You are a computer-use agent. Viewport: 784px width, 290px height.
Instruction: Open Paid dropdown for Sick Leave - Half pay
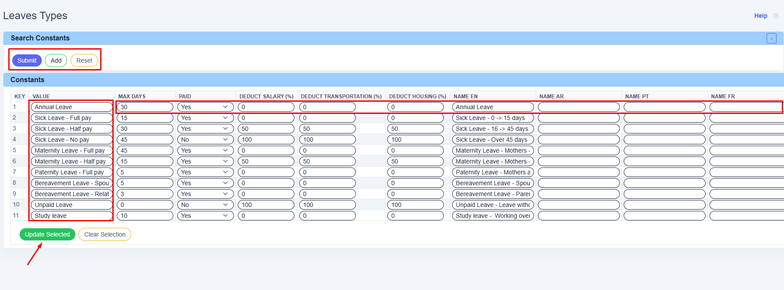pyautogui.click(x=206, y=129)
